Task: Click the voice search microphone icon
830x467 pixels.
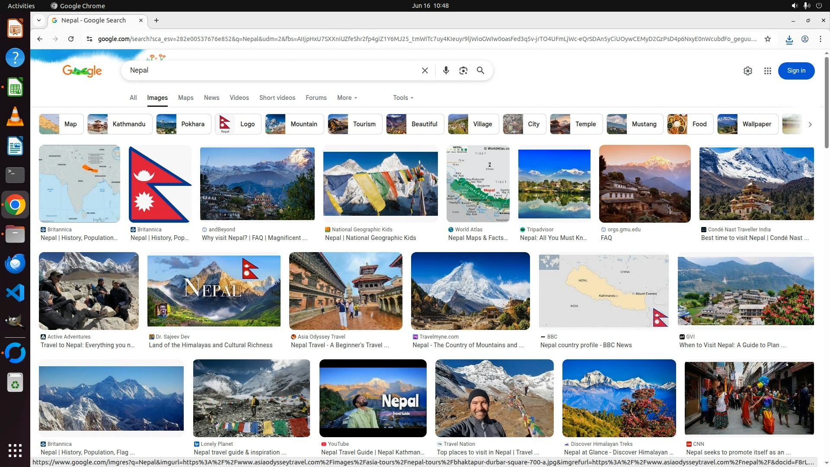Action: coord(446,70)
